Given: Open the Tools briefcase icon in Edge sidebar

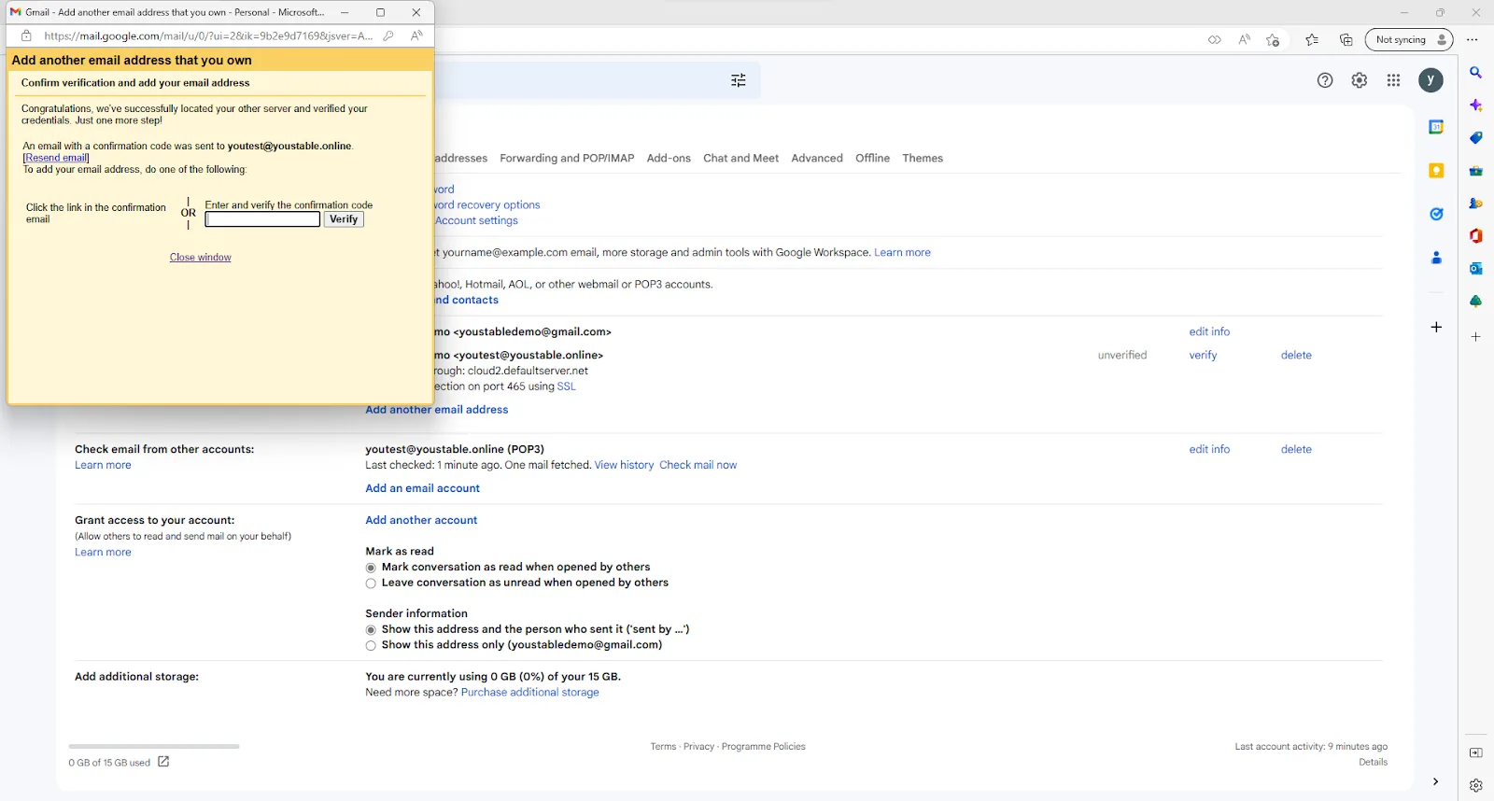Looking at the screenshot, I should click(x=1475, y=171).
